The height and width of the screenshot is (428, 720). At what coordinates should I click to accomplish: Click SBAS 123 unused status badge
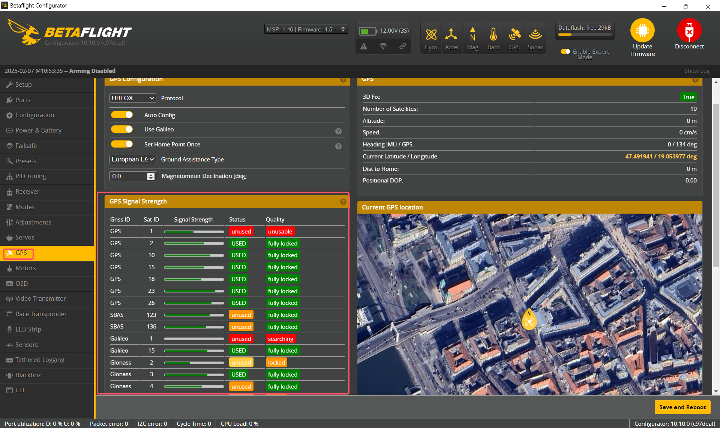pos(241,315)
